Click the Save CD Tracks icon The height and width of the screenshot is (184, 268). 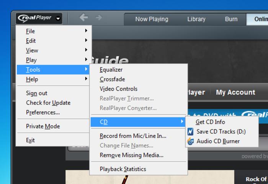[190, 132]
